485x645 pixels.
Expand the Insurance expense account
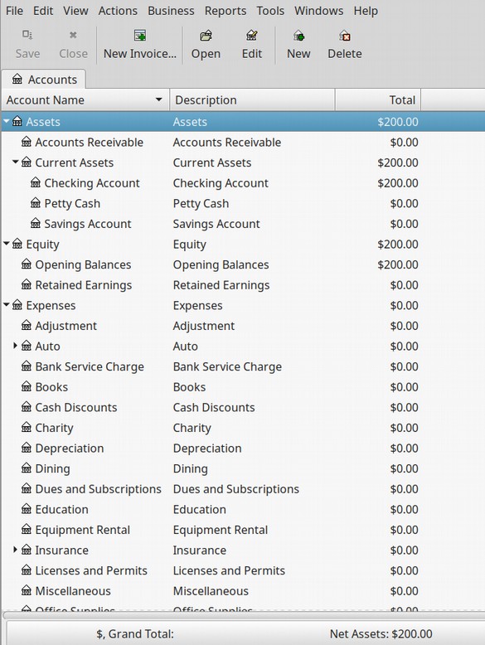tap(15, 550)
